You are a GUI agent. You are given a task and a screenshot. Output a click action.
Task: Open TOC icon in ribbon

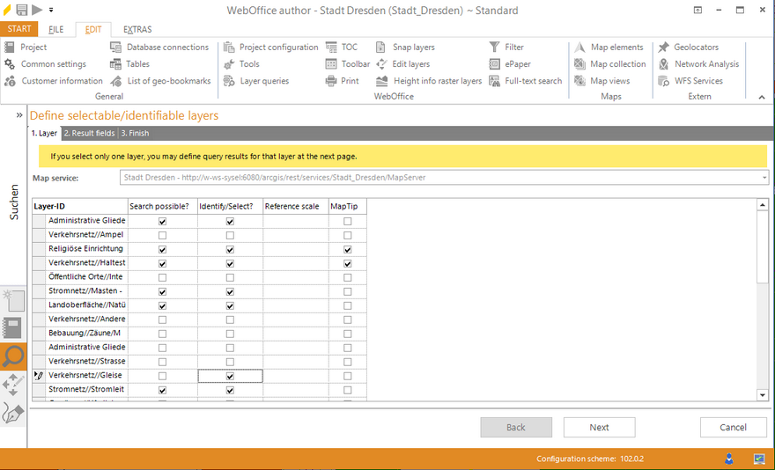pos(331,47)
